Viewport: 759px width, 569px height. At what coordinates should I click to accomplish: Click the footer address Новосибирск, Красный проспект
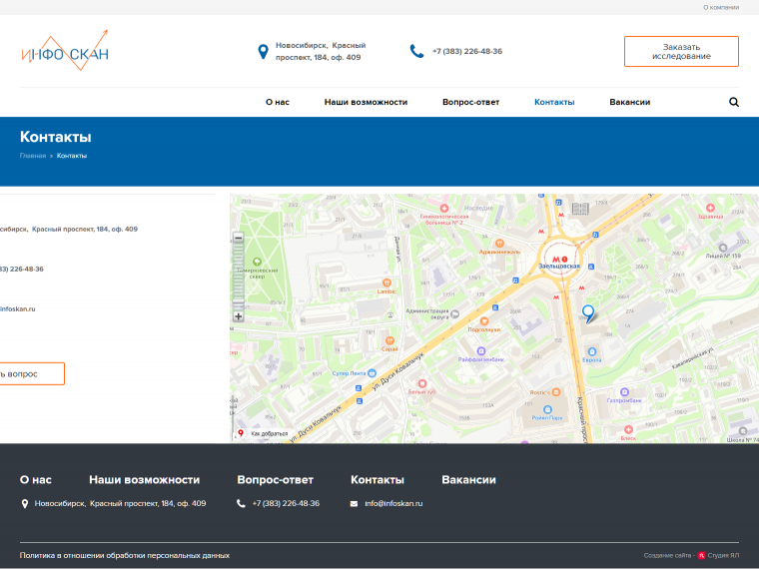120,504
